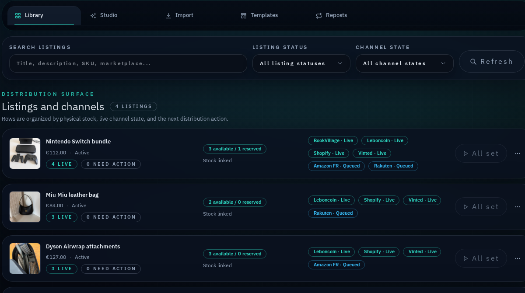
Task: Click All set button on Dyson row
Action: (481, 258)
